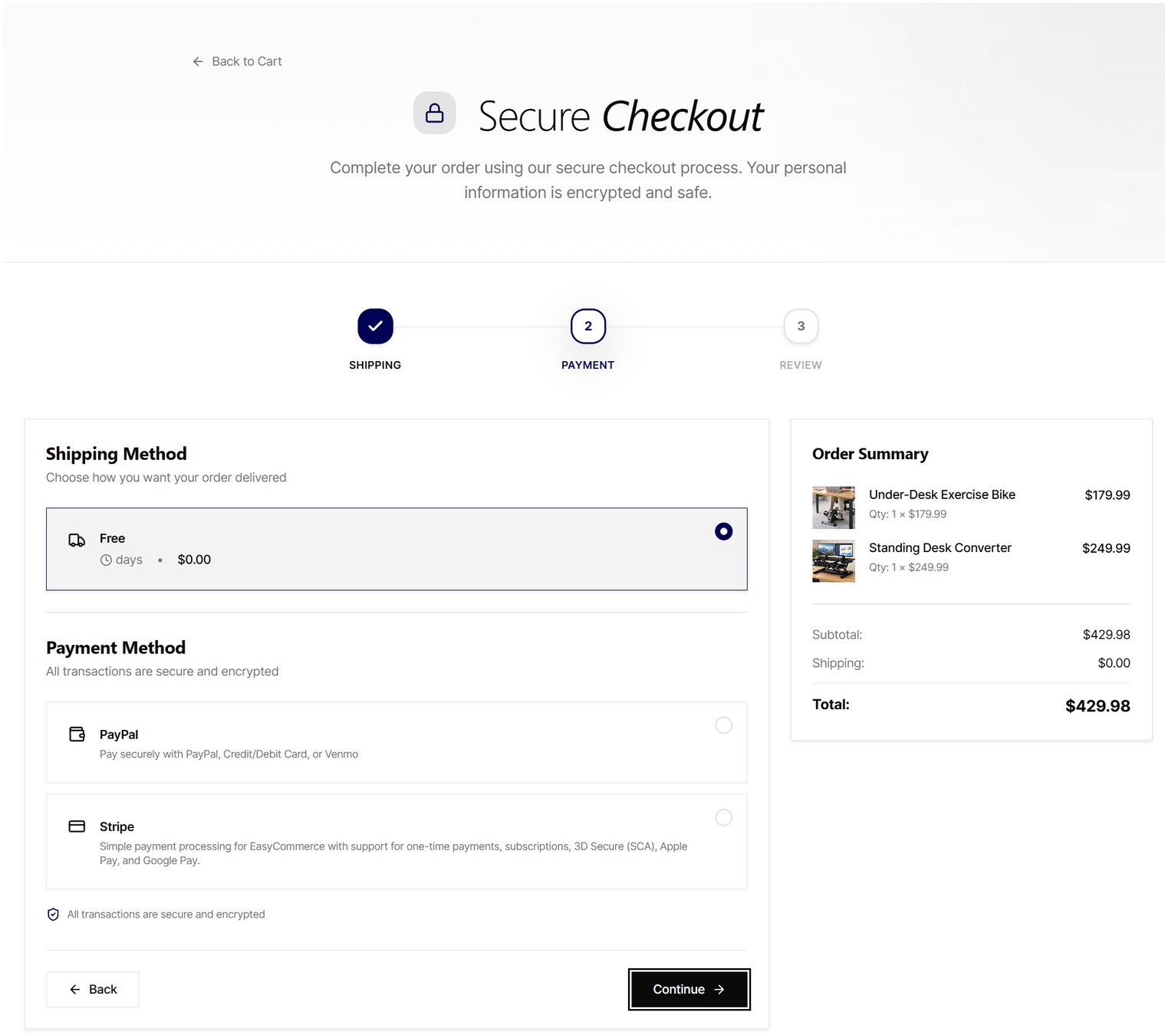Click the Stripe payment option title
Screen dimensions: 1165x1035
(117, 826)
